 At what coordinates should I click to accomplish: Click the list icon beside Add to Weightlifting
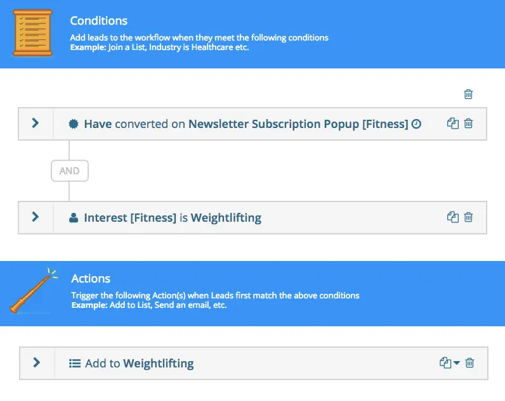75,364
